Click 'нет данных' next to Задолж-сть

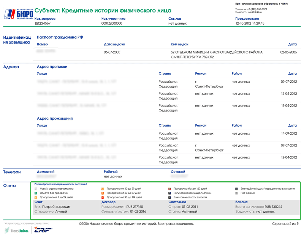pos(265,212)
